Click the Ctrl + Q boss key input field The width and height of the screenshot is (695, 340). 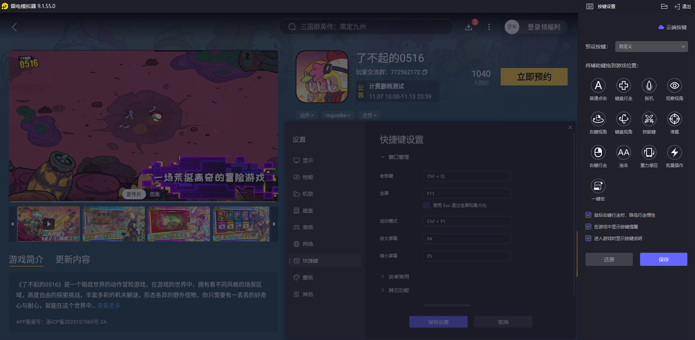[x=467, y=176]
